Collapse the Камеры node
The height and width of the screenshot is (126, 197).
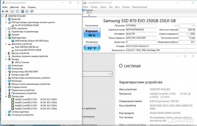tap(6, 59)
